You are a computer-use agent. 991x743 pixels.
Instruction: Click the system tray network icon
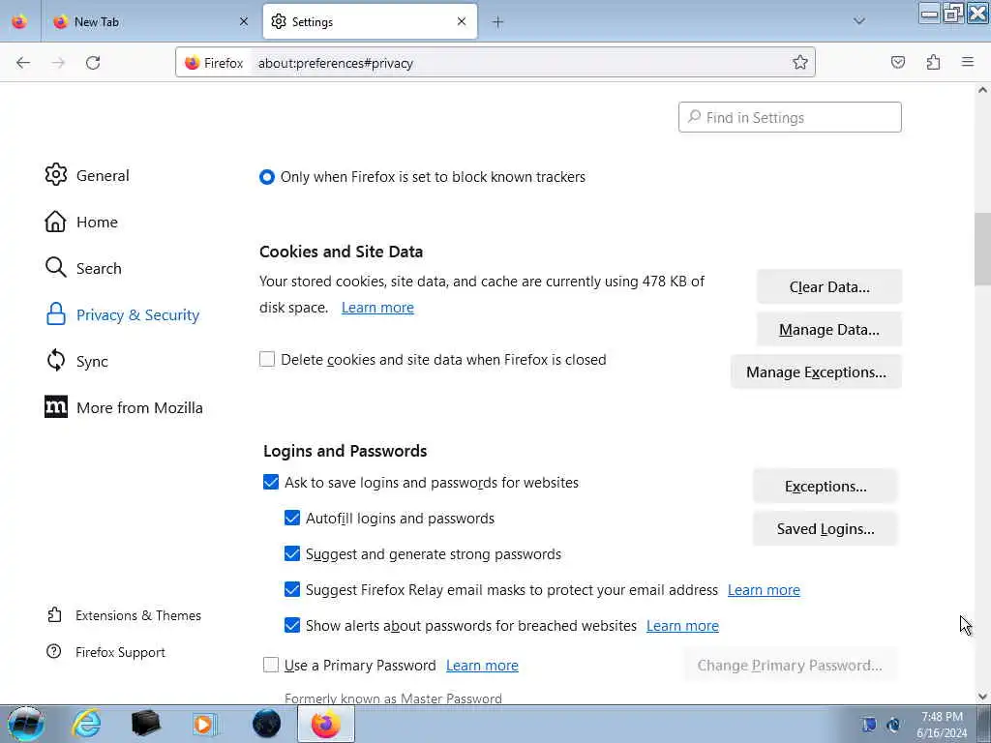coord(893,725)
